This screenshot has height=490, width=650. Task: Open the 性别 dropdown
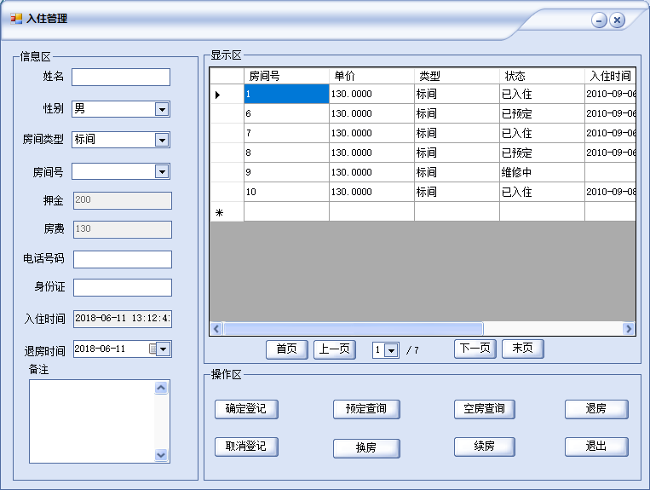162,109
